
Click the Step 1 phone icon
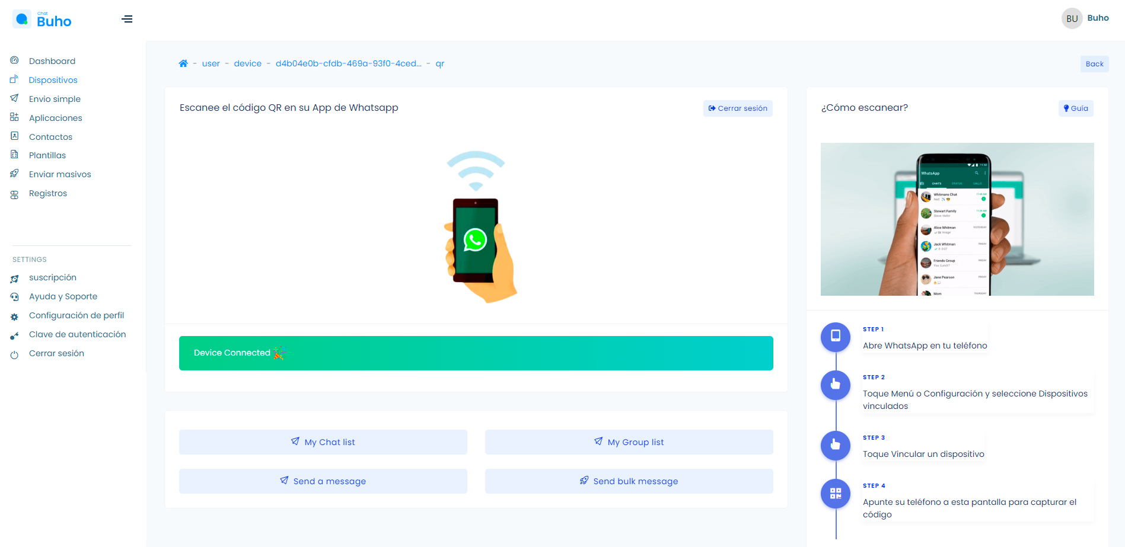(836, 336)
